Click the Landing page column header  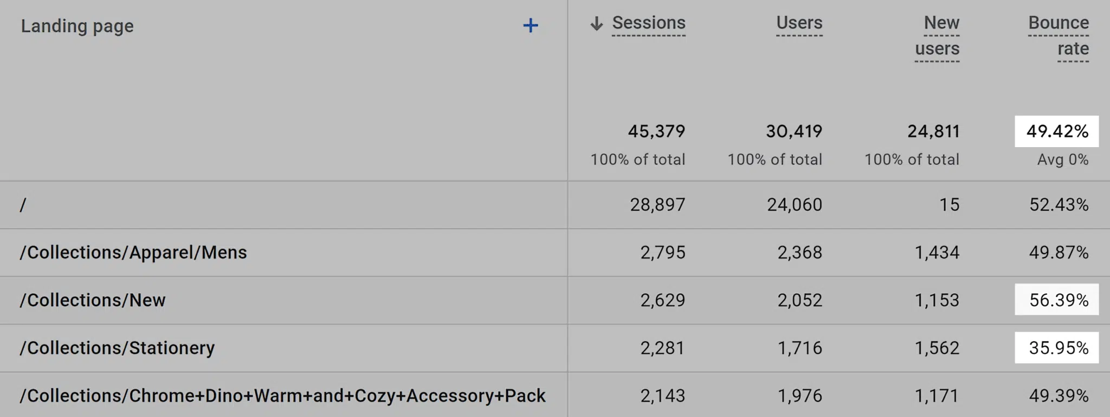pyautogui.click(x=77, y=26)
